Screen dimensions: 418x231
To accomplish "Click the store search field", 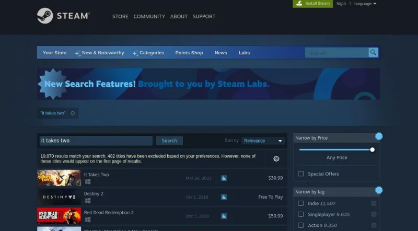I will [337, 53].
